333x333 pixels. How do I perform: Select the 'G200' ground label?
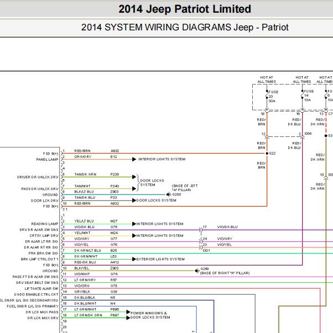176,194
